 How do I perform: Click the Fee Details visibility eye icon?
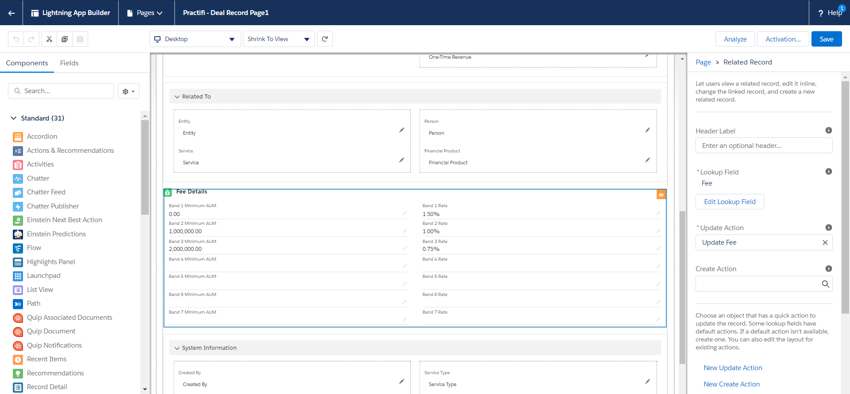(x=661, y=195)
